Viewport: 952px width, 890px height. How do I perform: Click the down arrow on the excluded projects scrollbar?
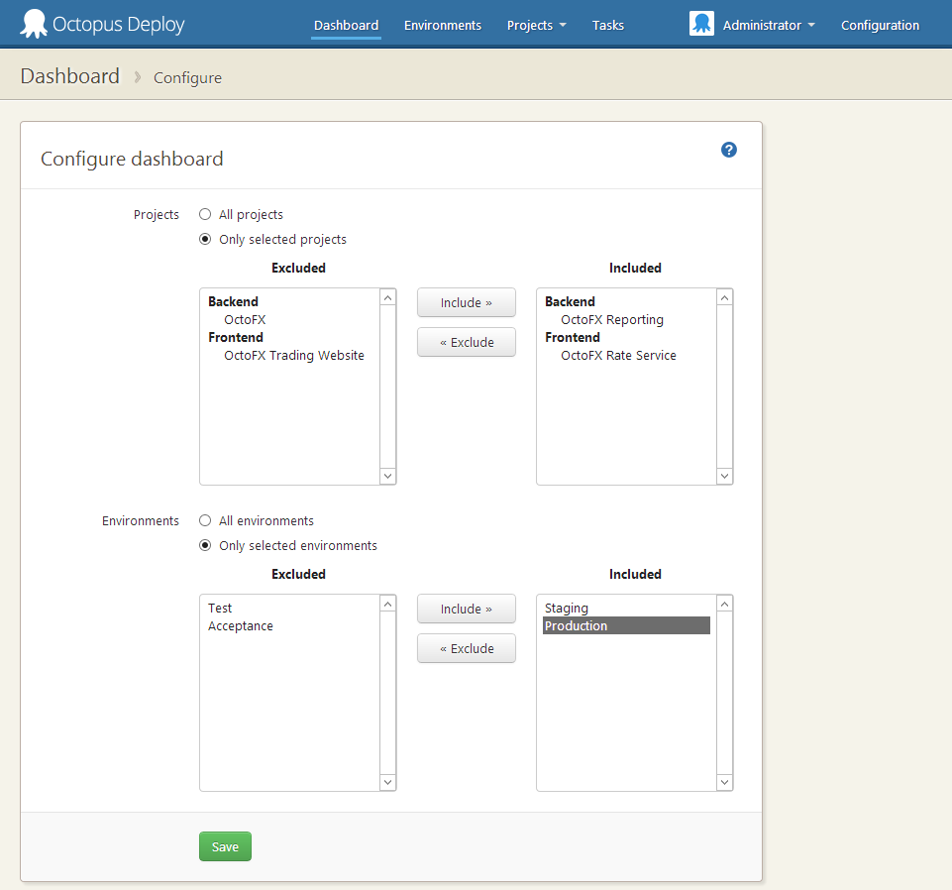pyautogui.click(x=387, y=476)
